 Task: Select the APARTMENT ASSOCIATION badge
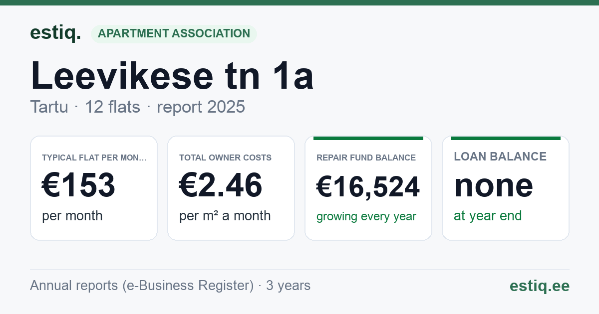(x=174, y=34)
